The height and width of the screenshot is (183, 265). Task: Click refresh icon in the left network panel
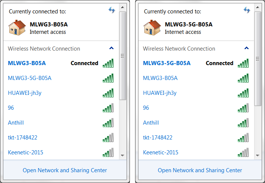[112, 10]
